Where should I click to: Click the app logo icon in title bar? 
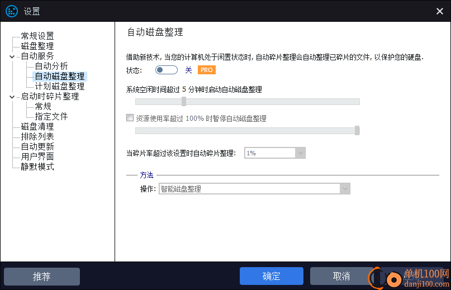click(12, 11)
